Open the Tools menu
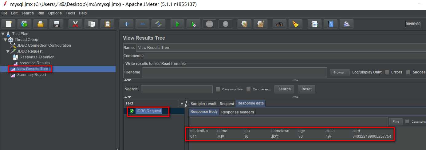Viewport: 426px width, 150px height. point(70,13)
